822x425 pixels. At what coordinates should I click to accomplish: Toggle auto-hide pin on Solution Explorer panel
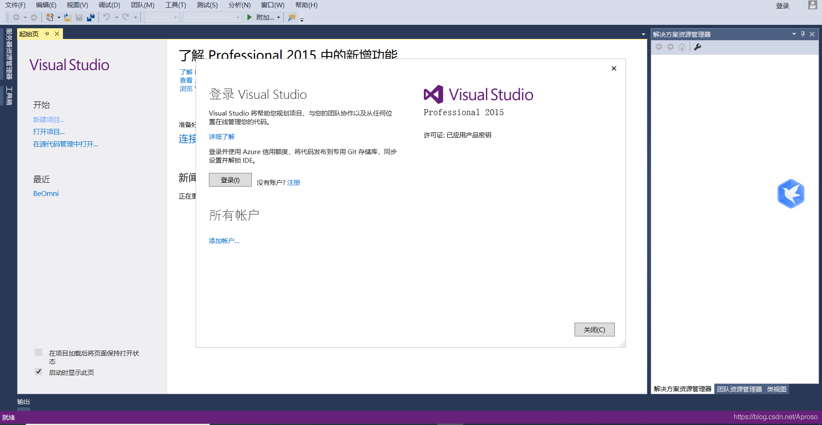point(803,34)
